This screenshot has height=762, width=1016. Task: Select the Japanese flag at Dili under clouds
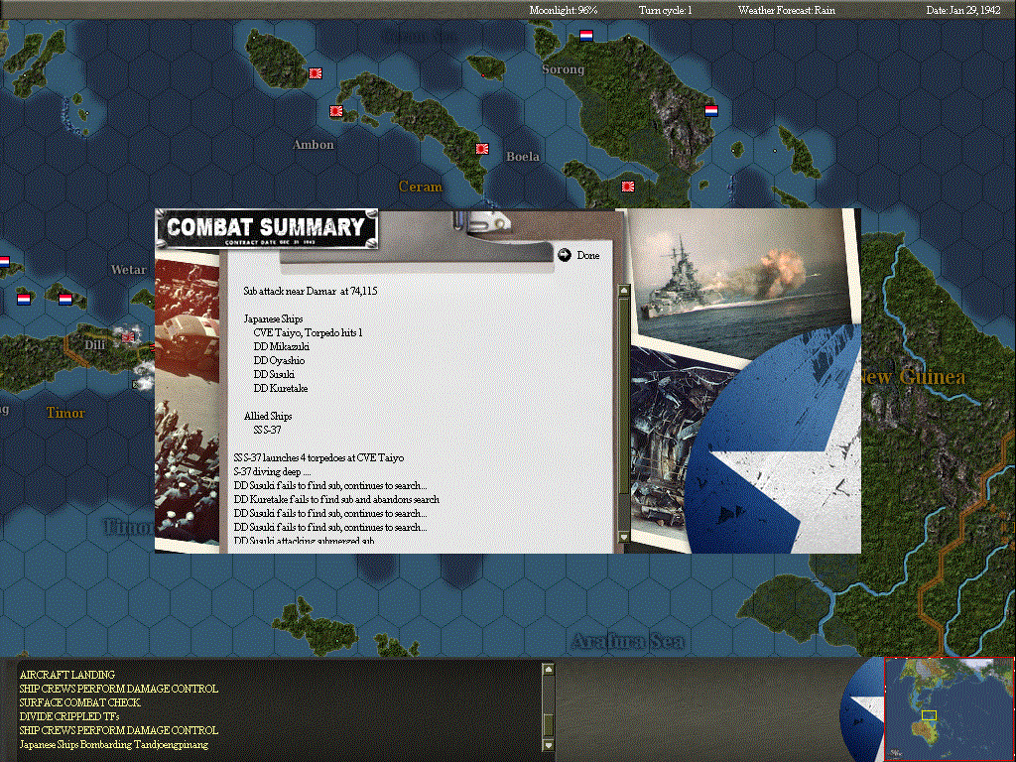(128, 337)
